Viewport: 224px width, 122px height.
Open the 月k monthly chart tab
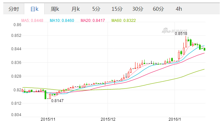(75, 9)
